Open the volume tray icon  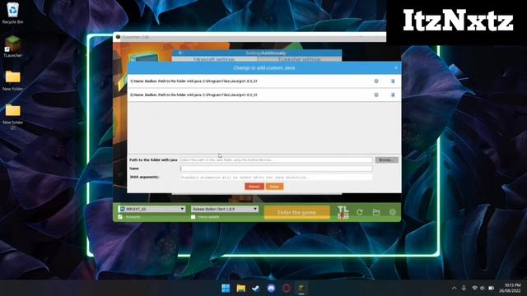click(x=483, y=289)
